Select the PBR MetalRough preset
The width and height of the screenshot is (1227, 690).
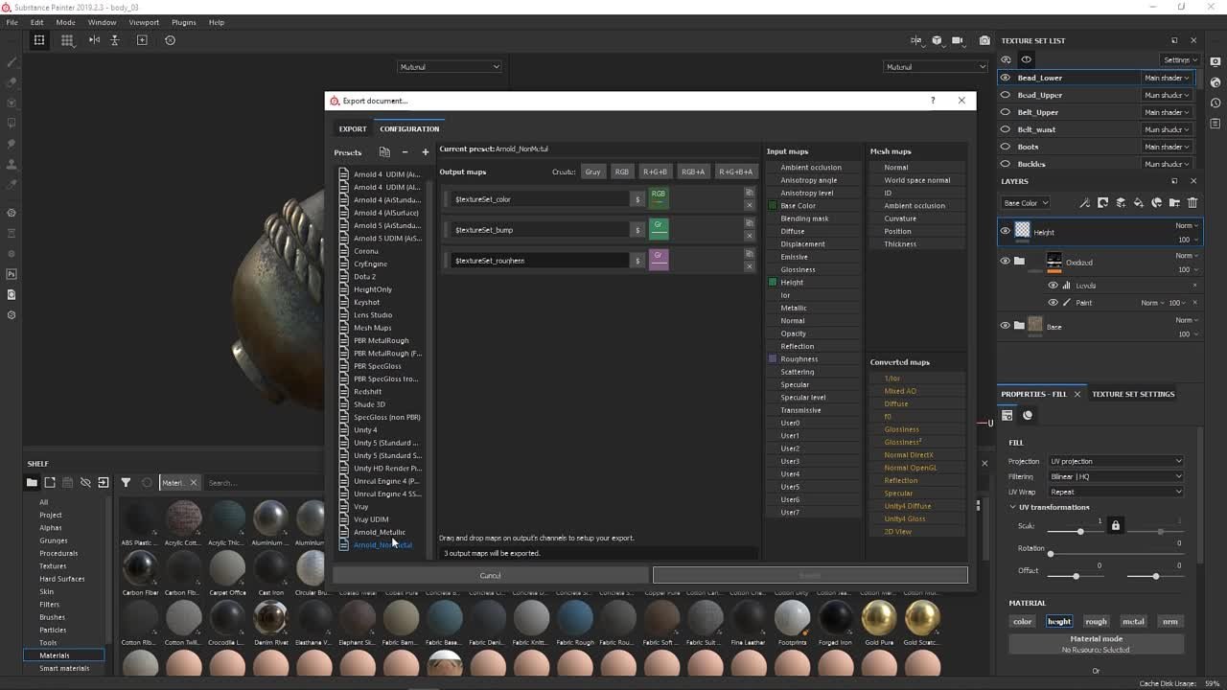tap(381, 340)
